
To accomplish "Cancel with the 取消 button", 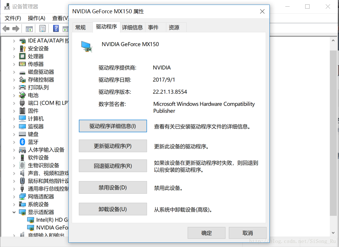I will (247, 233).
